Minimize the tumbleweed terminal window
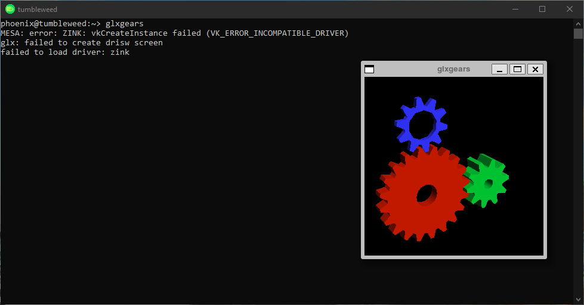Screen dimensions: 584x305 [515, 9]
